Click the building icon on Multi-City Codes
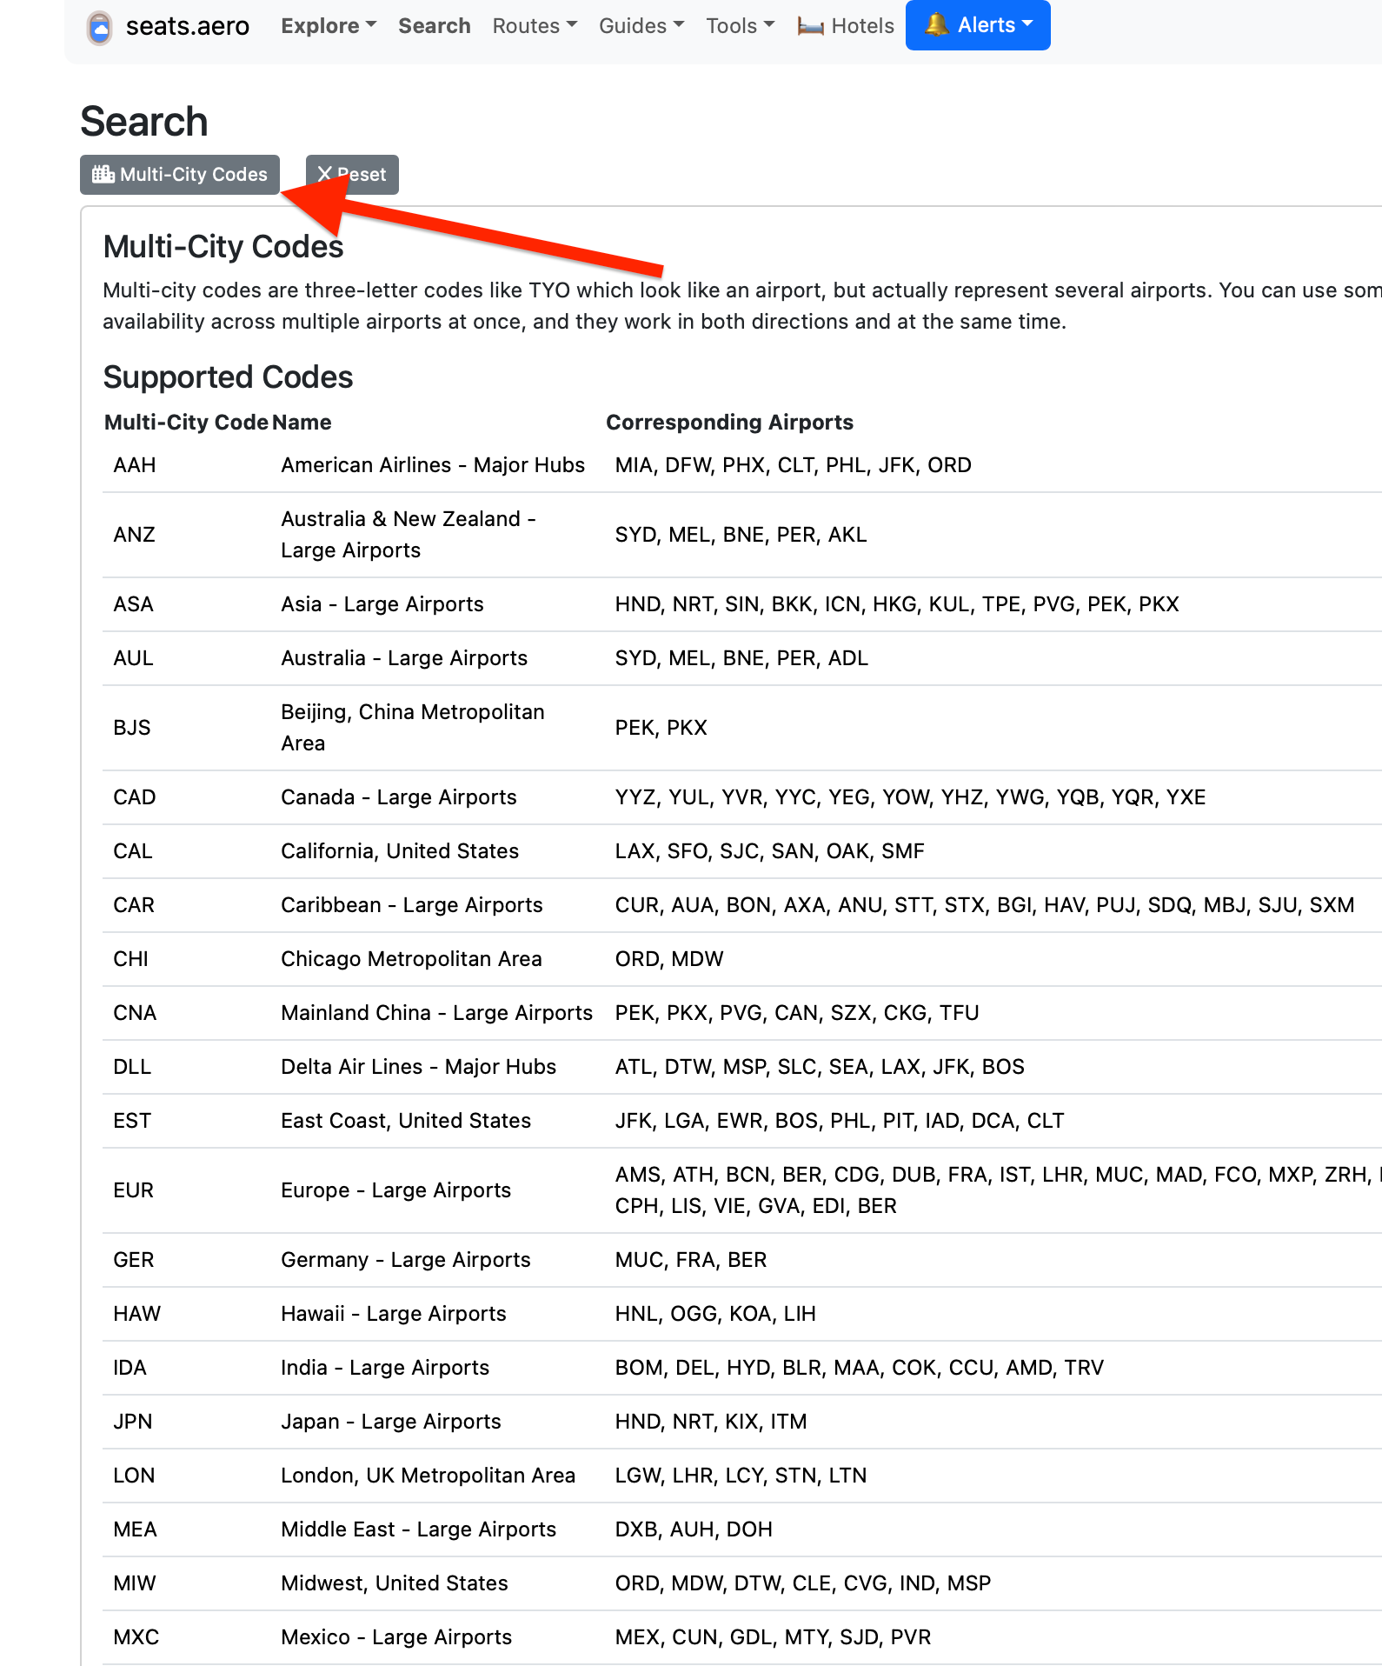Image resolution: width=1382 pixels, height=1666 pixels. coord(103,174)
